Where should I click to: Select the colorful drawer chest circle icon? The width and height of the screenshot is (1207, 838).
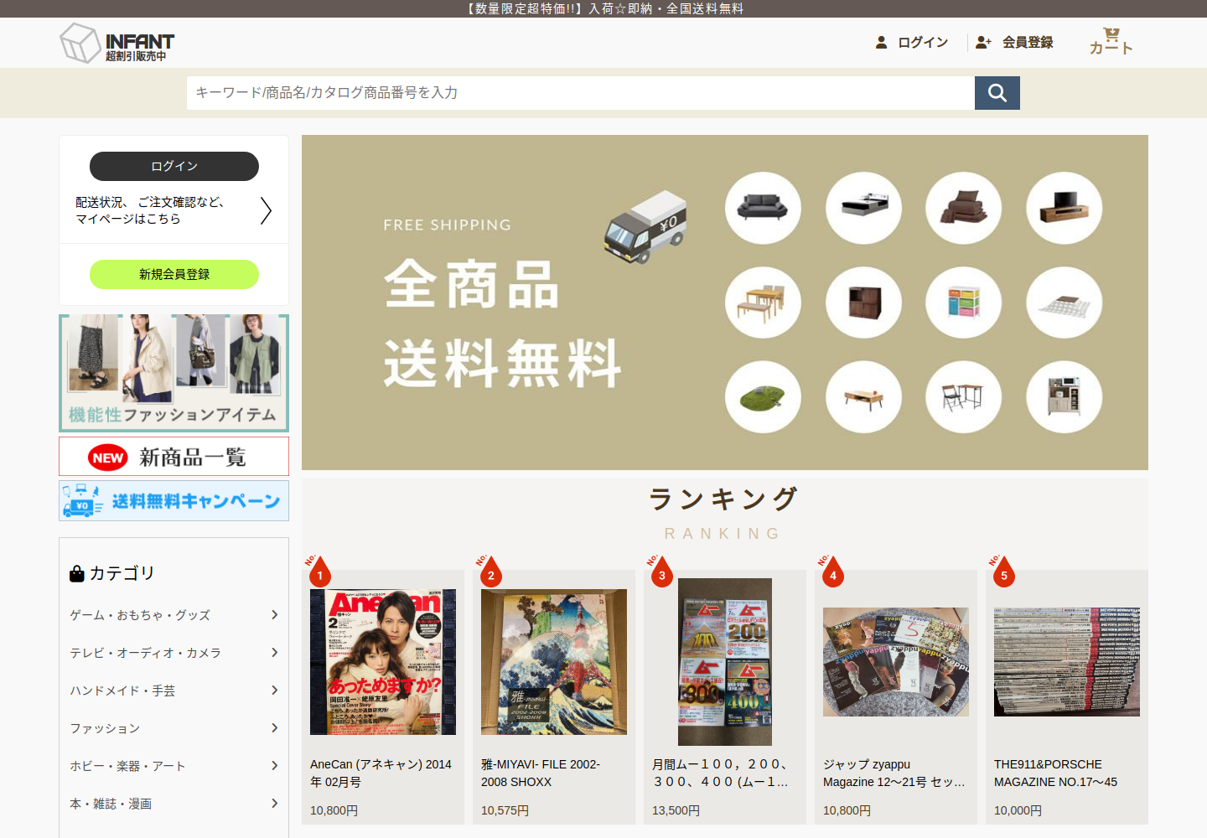click(x=964, y=303)
